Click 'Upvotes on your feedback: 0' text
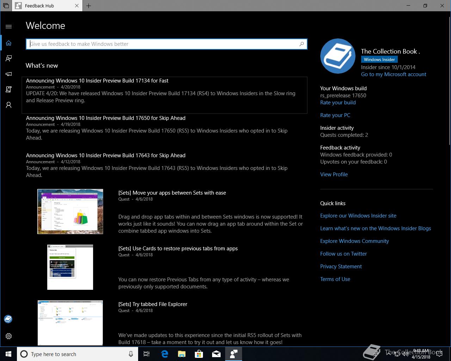 coord(353,162)
